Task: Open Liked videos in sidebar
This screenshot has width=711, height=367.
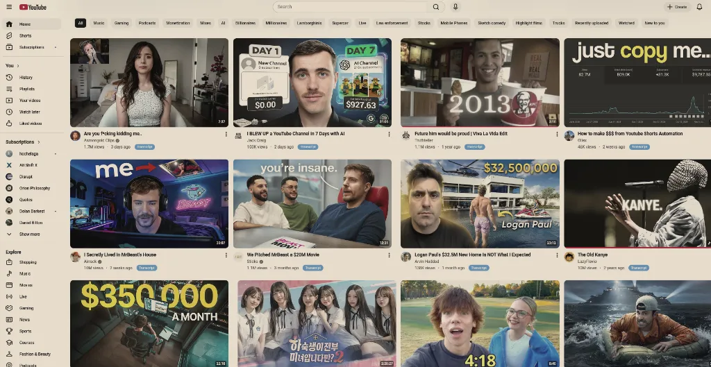Action: point(31,123)
